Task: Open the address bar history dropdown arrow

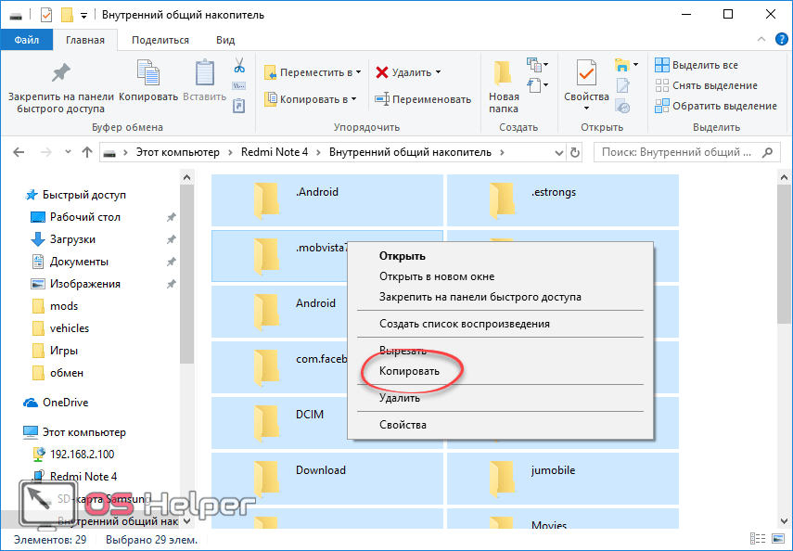Action: pyautogui.click(x=556, y=152)
